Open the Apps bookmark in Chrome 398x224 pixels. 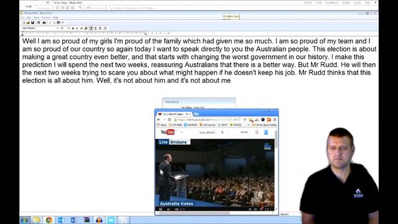(162, 125)
